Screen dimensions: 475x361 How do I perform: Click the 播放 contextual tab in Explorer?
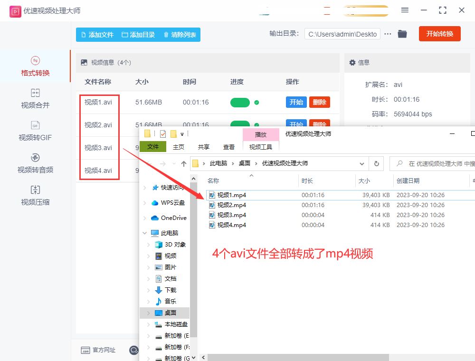click(x=260, y=134)
